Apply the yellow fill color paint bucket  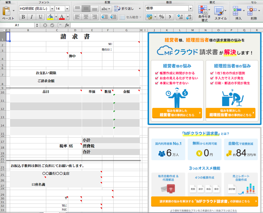[x=50, y=17]
